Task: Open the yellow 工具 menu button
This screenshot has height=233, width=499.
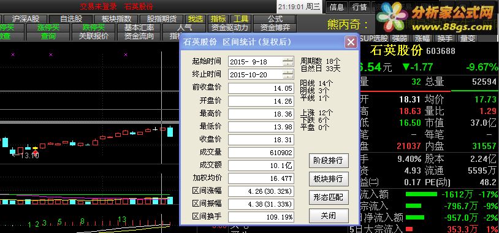Action: tap(240, 19)
